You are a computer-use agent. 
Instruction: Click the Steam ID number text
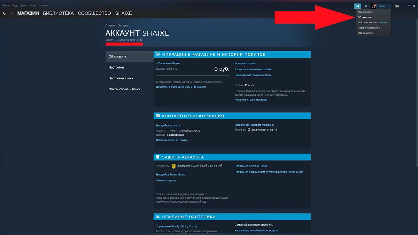click(124, 40)
